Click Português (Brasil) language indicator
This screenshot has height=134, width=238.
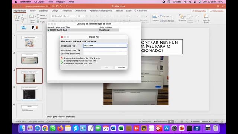36,122
